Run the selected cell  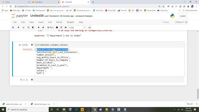50,27
